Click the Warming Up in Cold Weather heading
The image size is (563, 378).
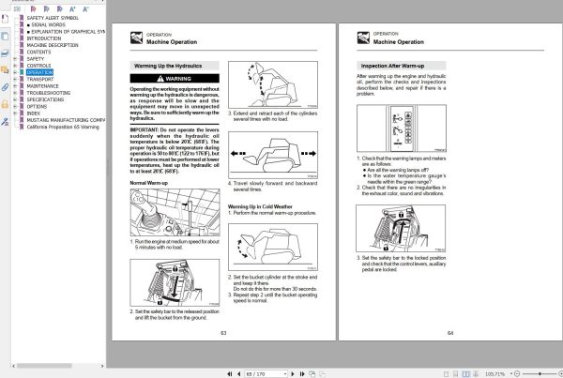click(260, 206)
